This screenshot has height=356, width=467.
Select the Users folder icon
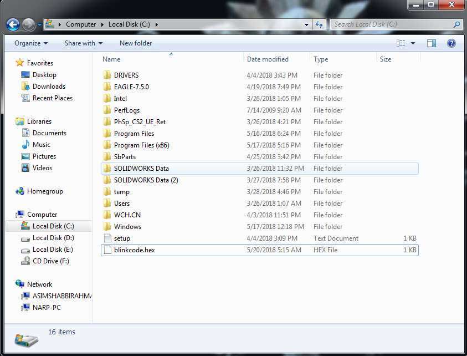click(107, 203)
